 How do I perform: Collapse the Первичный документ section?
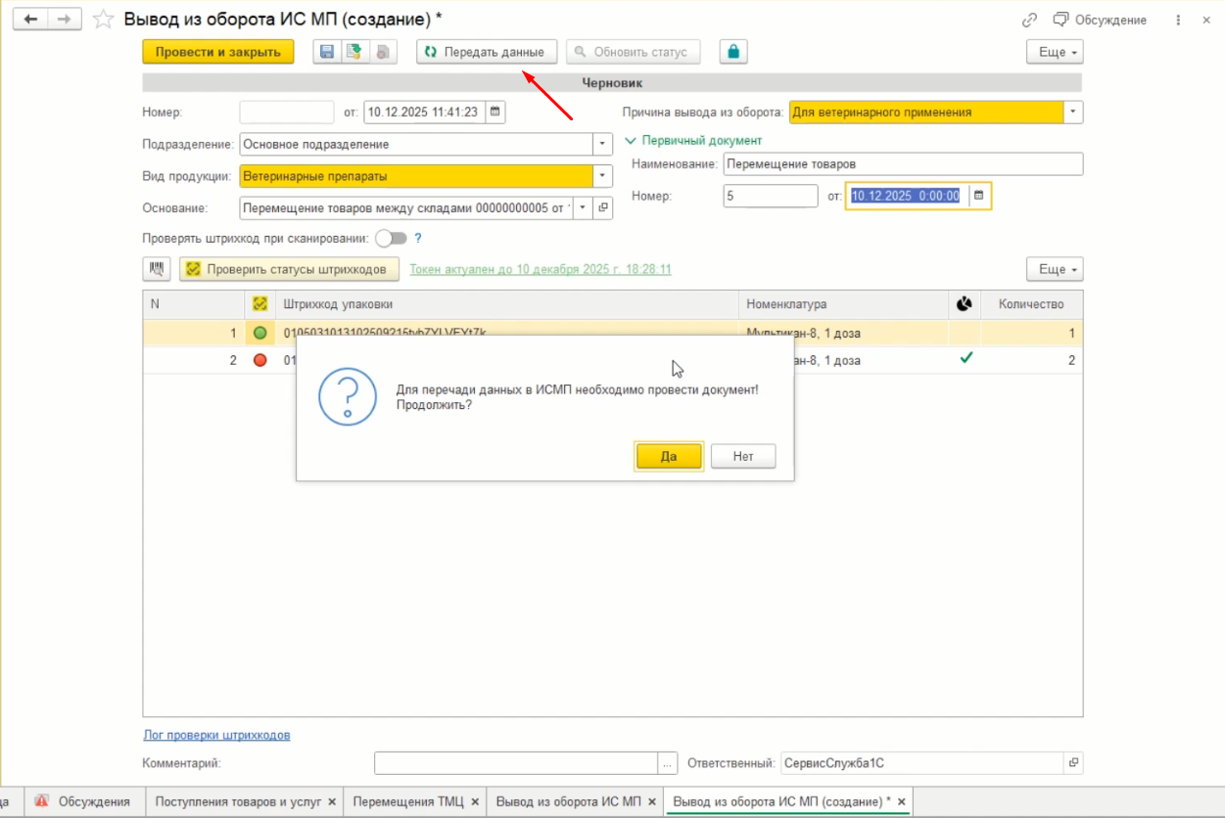tap(631, 141)
